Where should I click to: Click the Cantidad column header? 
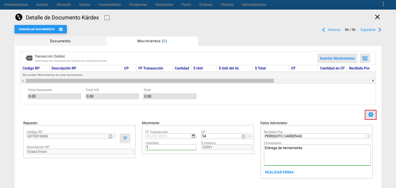click(182, 68)
